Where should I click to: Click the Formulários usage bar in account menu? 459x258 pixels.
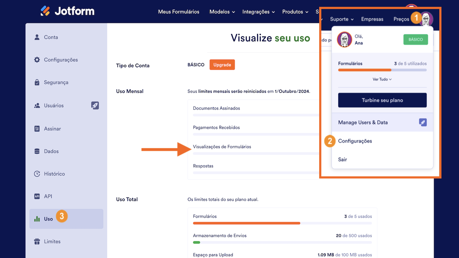[382, 70]
